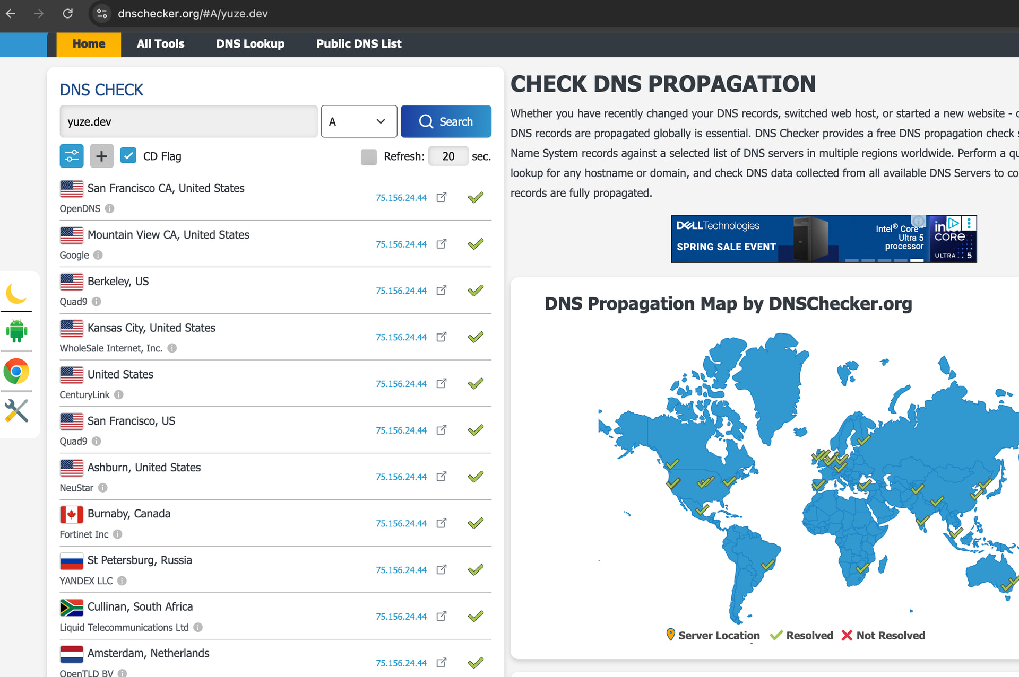
Task: Click the Chrome extension icon in sidebar
Action: pyautogui.click(x=16, y=371)
